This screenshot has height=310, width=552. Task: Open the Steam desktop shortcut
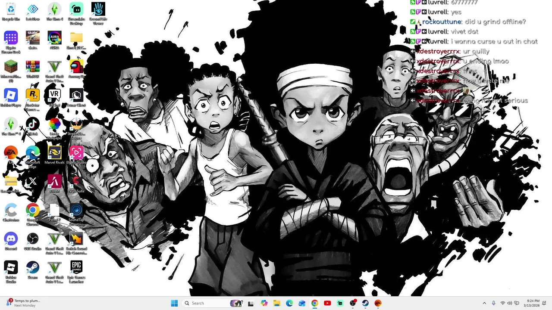coord(33,270)
